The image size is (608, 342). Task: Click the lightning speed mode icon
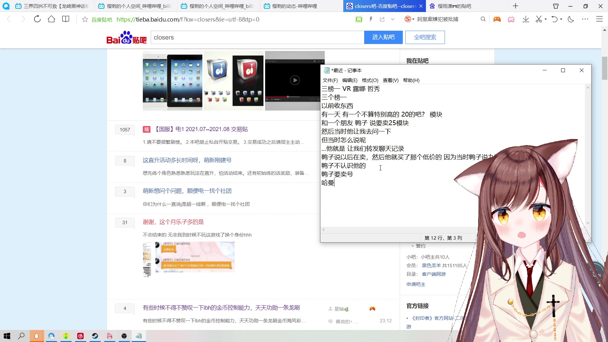(371, 19)
